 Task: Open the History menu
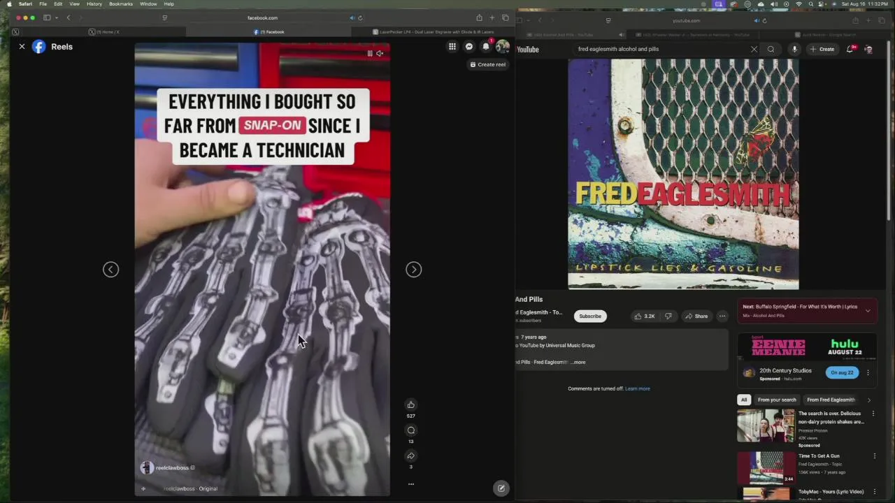94,3
